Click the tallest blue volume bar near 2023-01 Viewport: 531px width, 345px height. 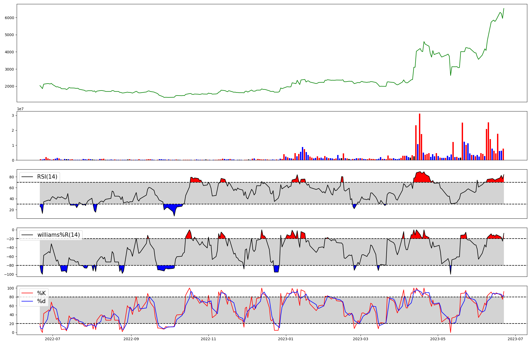(302, 153)
